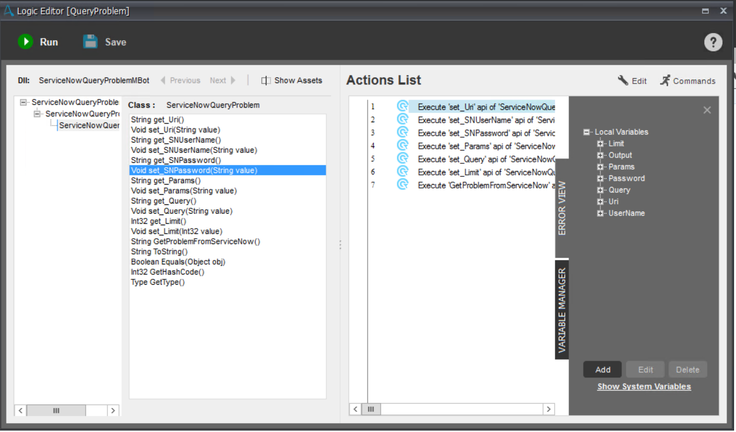Viewport: 736px width, 432px height.
Task: Collapse the root ServiceNowQueryProblem tree node
Action: (23, 102)
